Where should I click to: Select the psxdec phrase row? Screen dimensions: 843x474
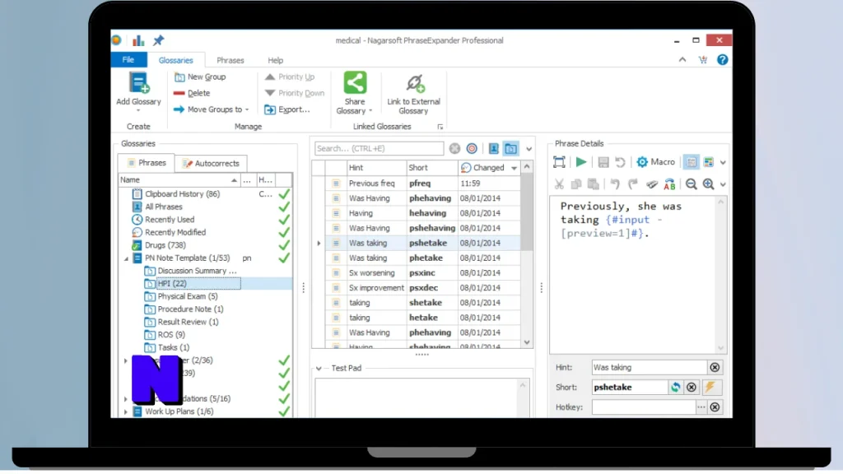(423, 288)
